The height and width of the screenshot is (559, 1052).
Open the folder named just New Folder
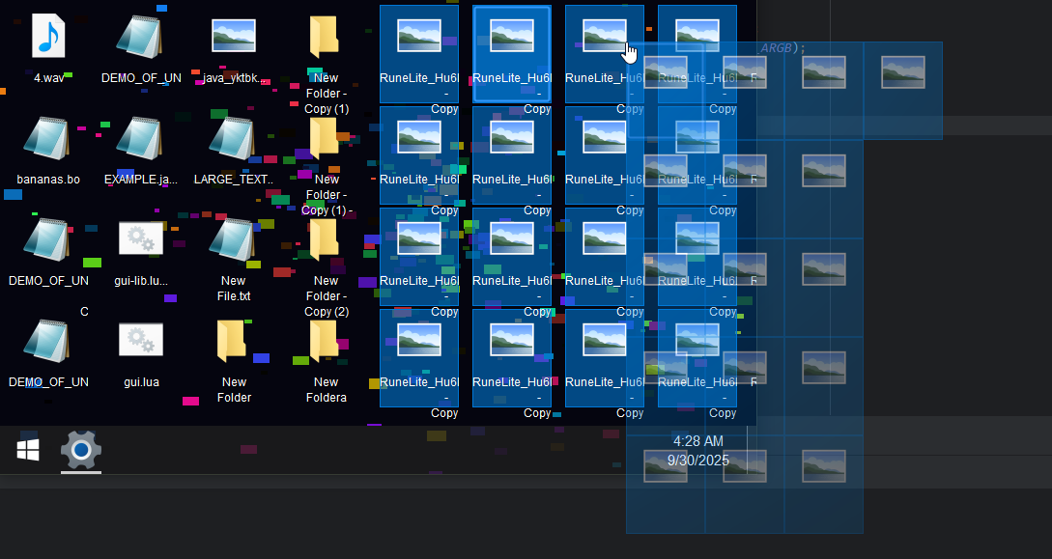point(234,341)
